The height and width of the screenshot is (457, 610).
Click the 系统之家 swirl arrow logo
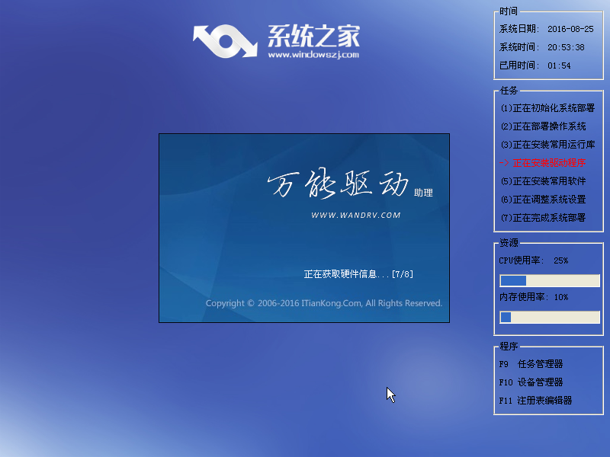click(x=225, y=41)
